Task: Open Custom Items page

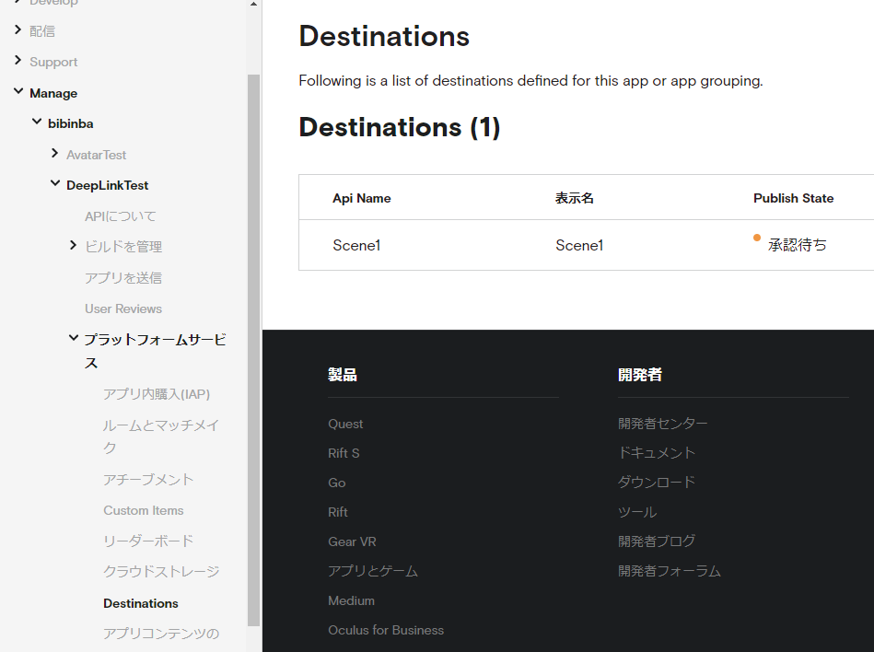Action: (144, 510)
